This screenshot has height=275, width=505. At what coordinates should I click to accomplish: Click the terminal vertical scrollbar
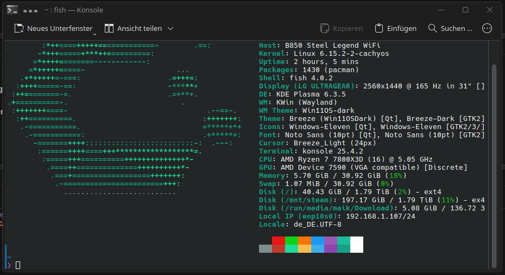pos(494,167)
